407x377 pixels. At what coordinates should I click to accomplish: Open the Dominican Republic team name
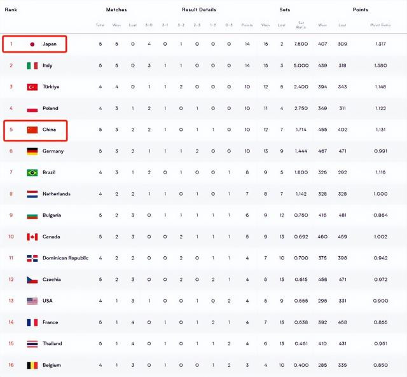(x=66, y=258)
